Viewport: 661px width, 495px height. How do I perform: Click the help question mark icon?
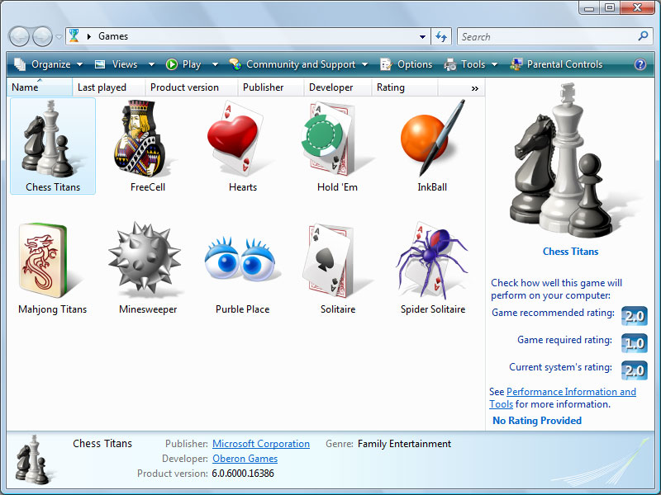[640, 64]
